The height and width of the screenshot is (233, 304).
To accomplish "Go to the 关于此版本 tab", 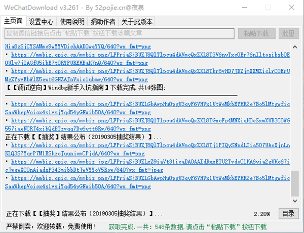I will (x=136, y=21).
